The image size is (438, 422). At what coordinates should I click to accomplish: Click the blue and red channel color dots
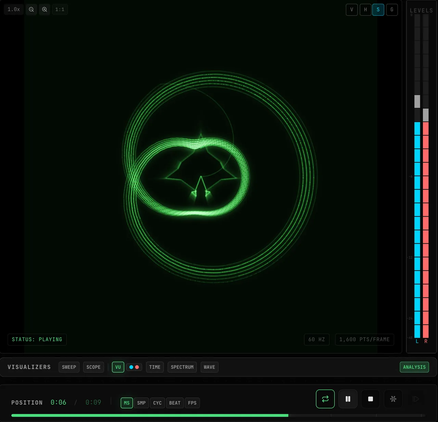pyautogui.click(x=134, y=367)
